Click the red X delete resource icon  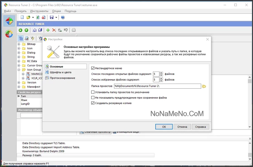pos(54,30)
